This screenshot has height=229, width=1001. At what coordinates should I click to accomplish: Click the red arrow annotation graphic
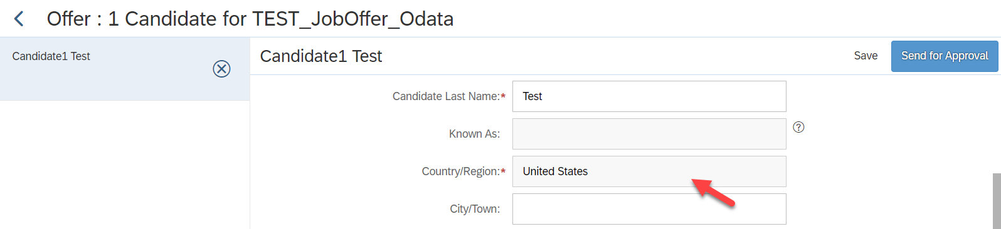click(x=713, y=193)
